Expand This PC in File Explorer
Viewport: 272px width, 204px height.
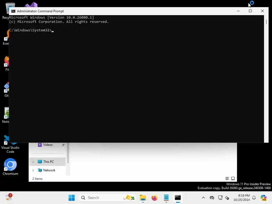(x=33, y=162)
